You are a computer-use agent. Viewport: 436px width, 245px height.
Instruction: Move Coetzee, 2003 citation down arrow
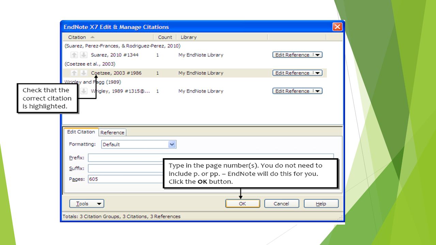(84, 73)
